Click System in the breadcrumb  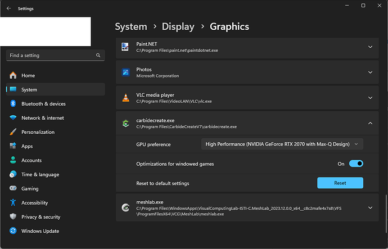(131, 26)
